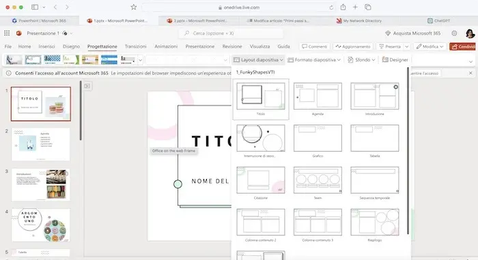Switch to the Disegno ribbon tab

tap(71, 46)
